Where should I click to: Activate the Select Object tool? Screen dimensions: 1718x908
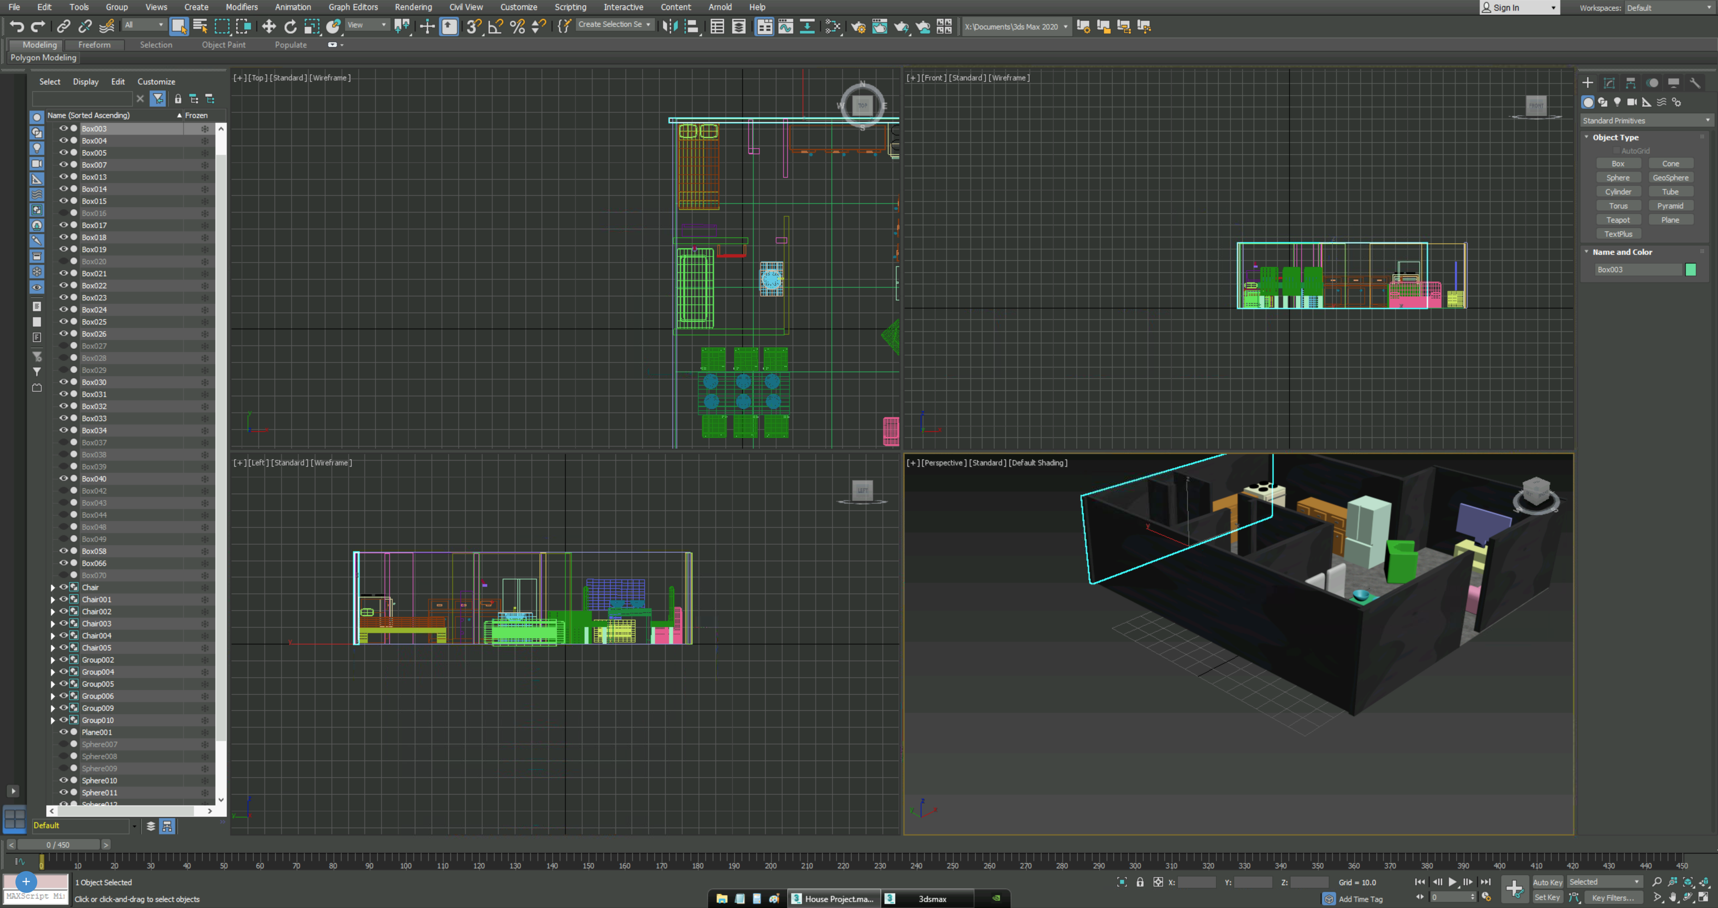point(179,26)
